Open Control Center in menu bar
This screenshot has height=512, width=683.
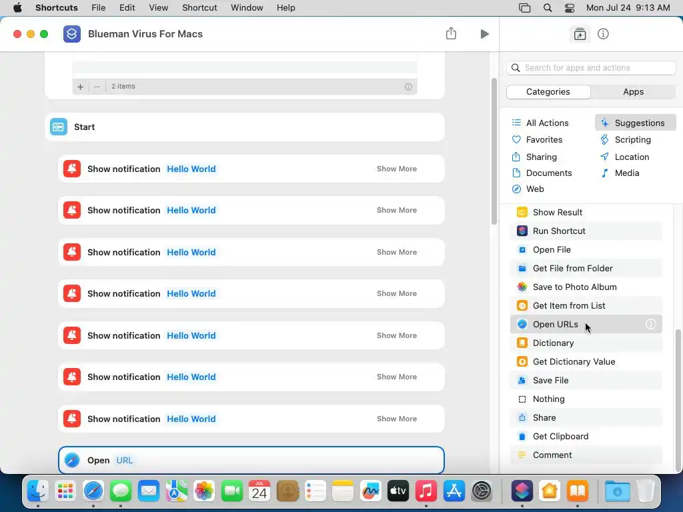pos(570,8)
